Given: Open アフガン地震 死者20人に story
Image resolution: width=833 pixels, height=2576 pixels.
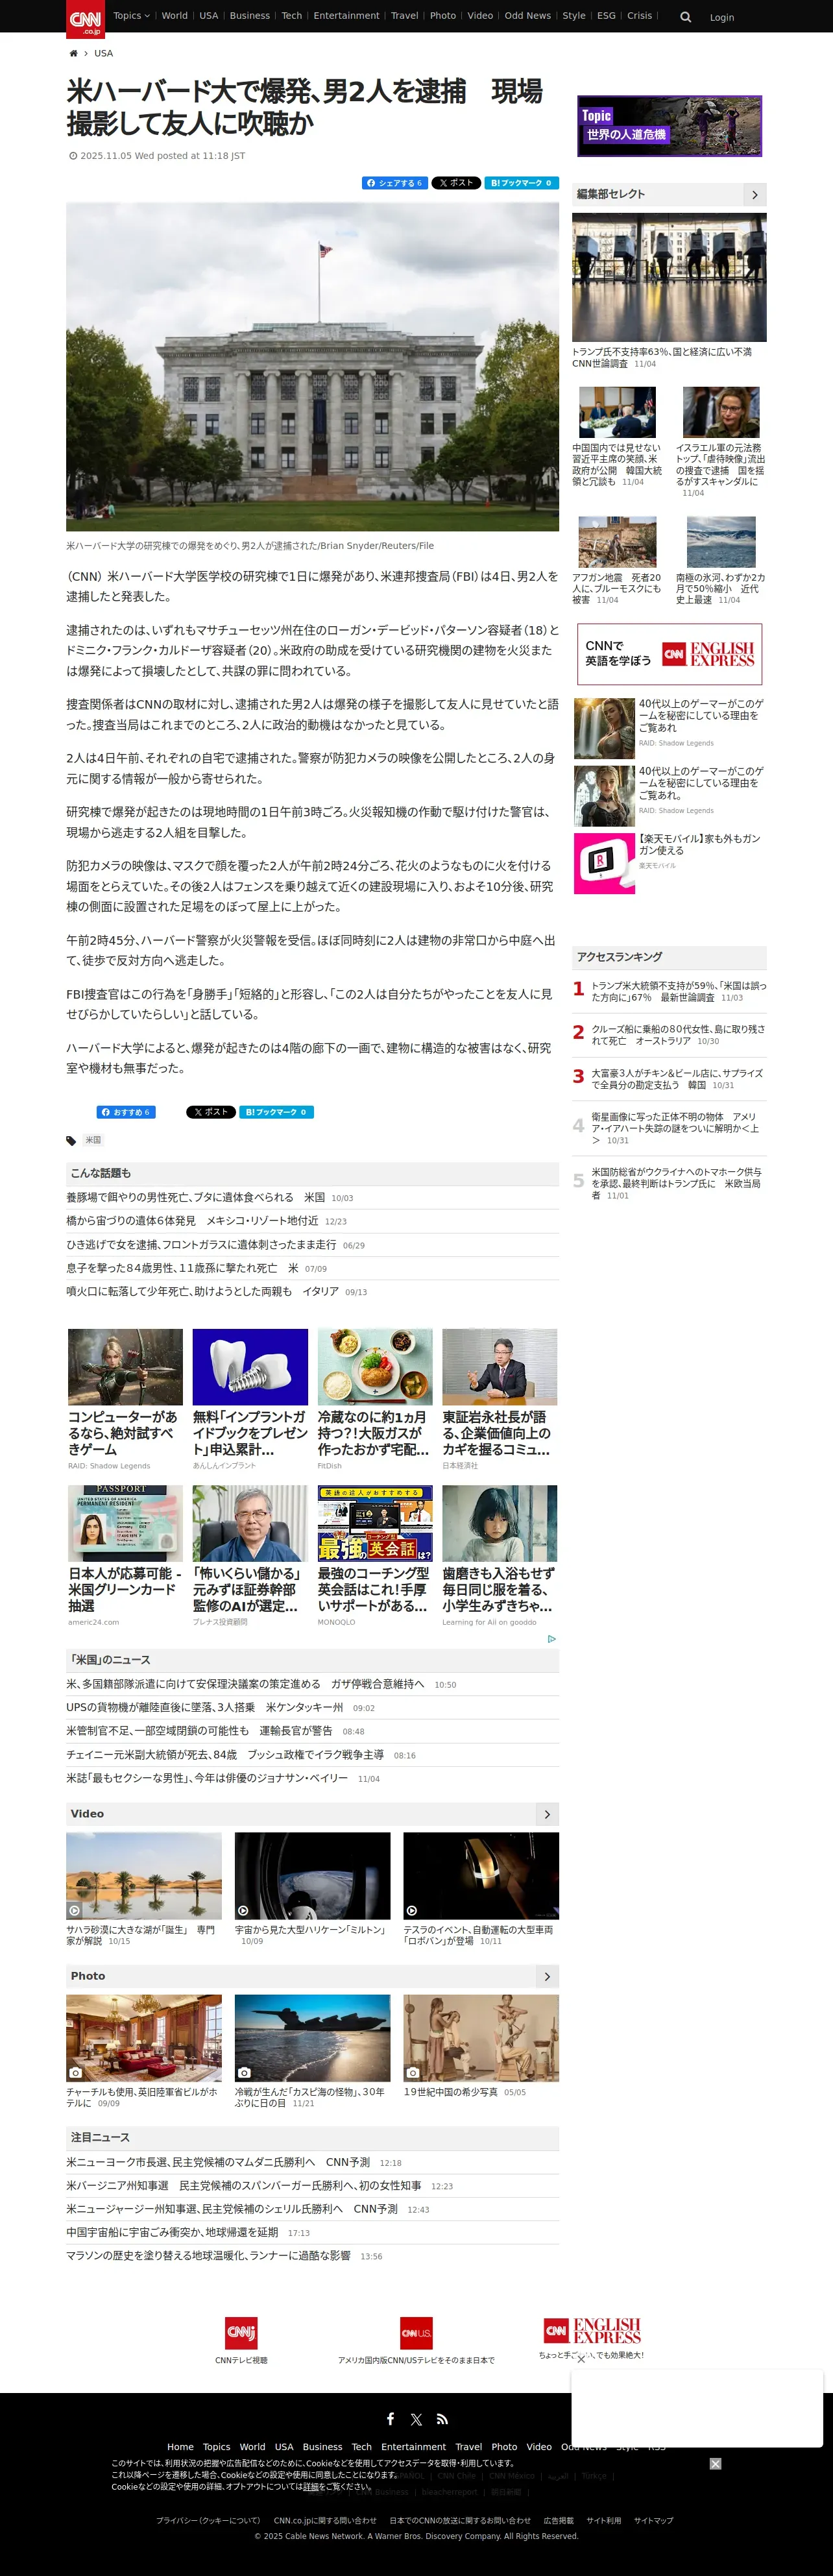Looking at the screenshot, I should 617,588.
